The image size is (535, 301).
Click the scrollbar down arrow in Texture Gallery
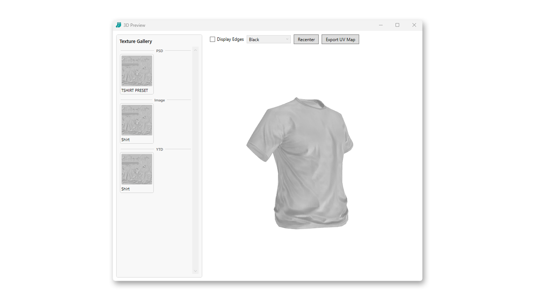coord(195,271)
